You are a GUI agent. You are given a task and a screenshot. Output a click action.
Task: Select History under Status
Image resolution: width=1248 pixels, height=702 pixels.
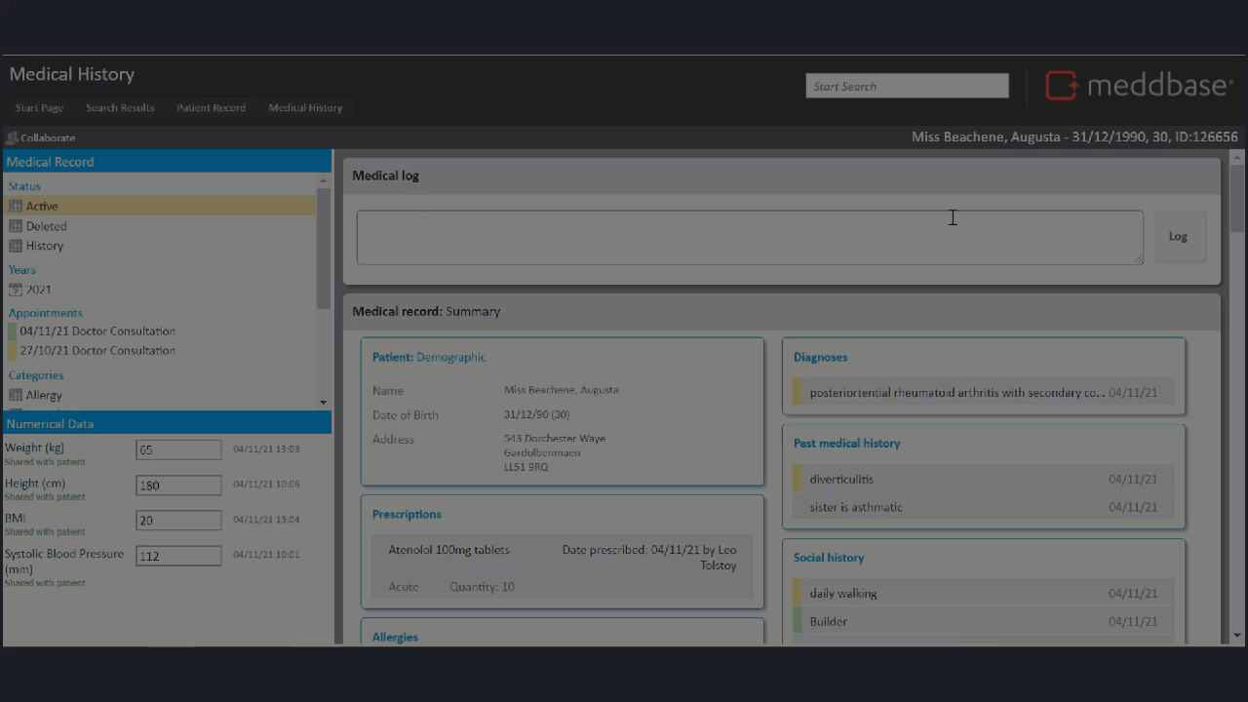[45, 246]
